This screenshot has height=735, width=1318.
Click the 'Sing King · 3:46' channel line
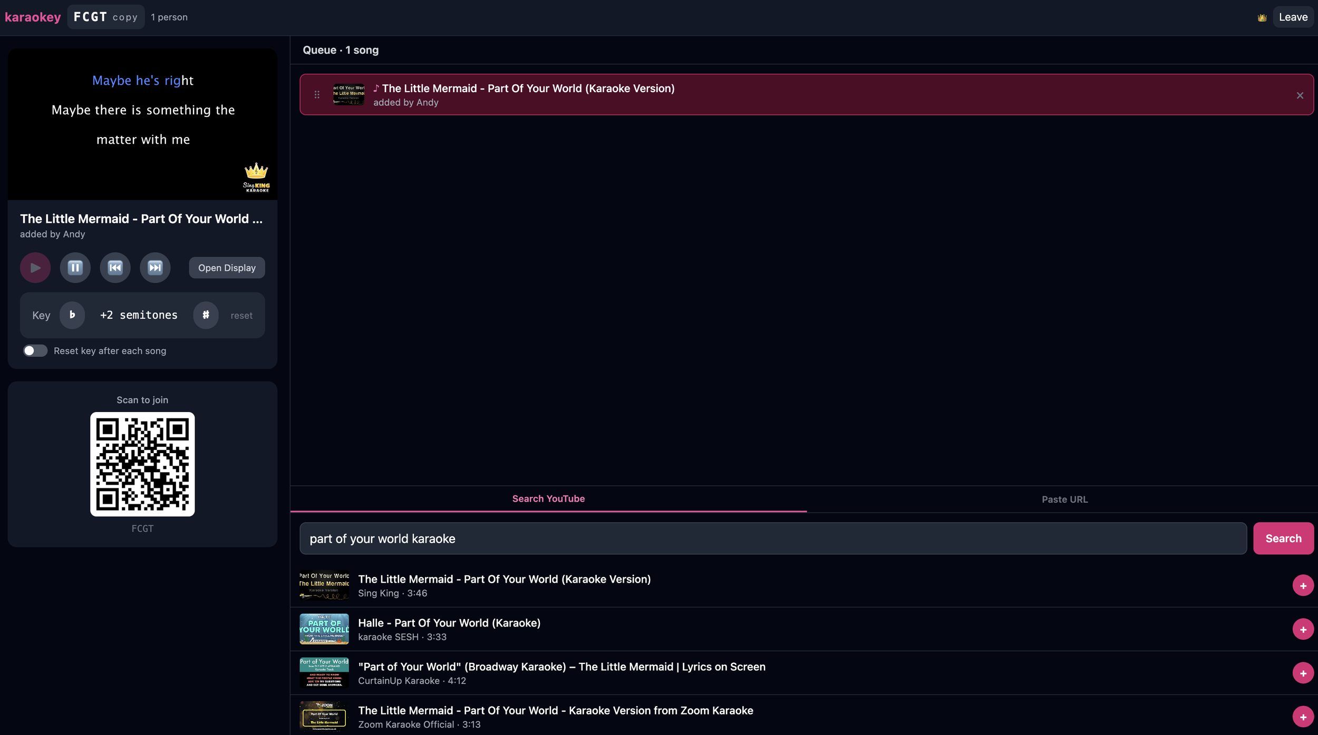click(x=393, y=593)
